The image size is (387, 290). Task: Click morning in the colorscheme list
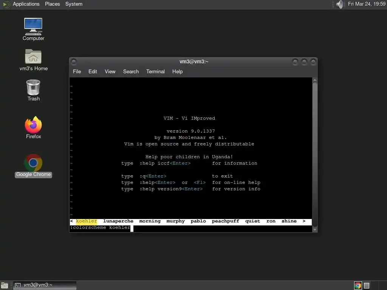150,221
